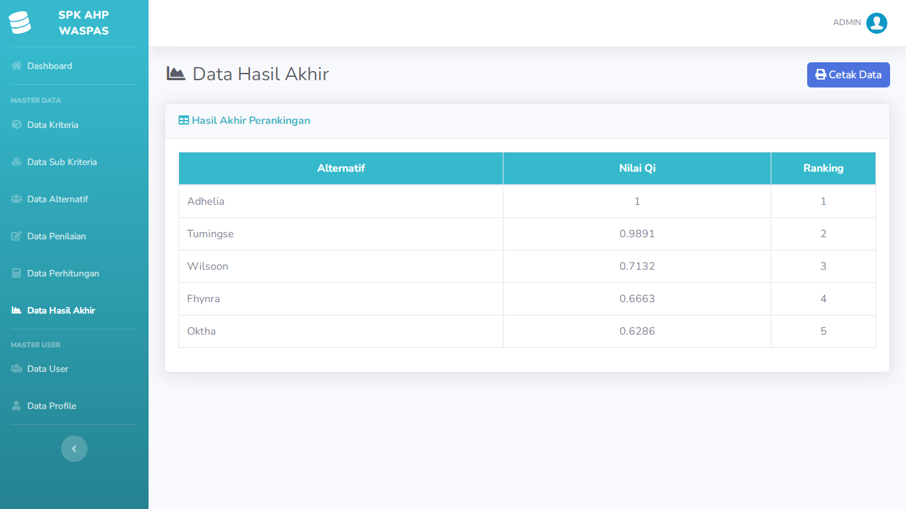Click the Hasil Akhir Perankingan card title
906x509 pixels.
pos(251,121)
